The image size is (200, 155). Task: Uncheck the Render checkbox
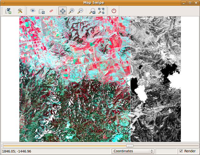click(x=181, y=151)
